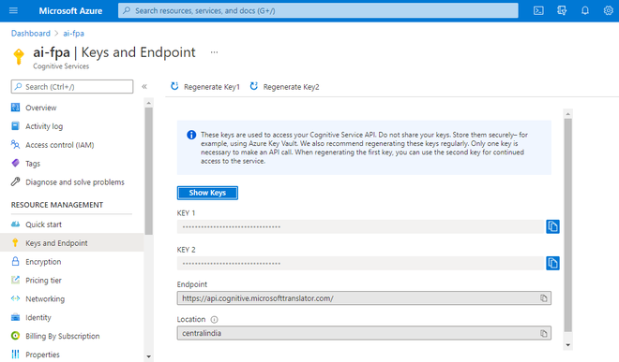Copy the Endpoint URL

click(544, 298)
